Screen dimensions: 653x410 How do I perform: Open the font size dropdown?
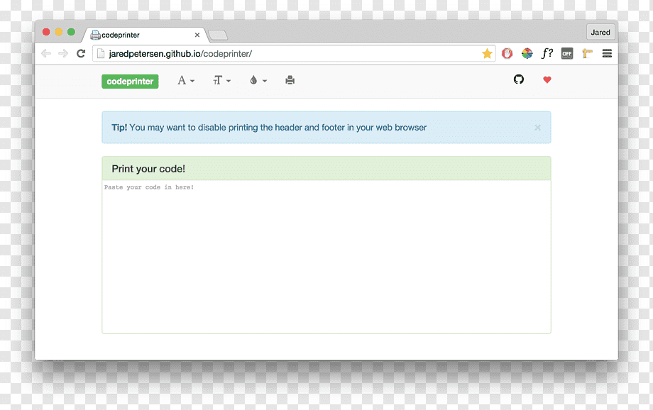[221, 80]
